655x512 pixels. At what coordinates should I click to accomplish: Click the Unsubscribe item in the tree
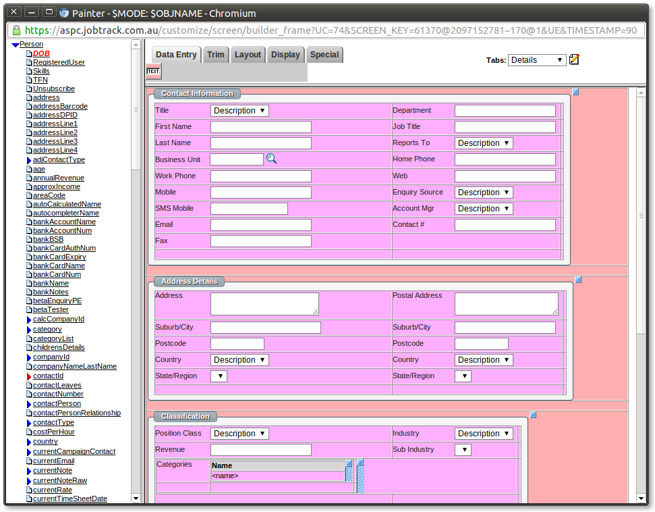56,88
